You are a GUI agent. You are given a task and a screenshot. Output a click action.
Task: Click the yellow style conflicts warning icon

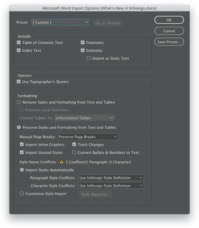[61, 162]
